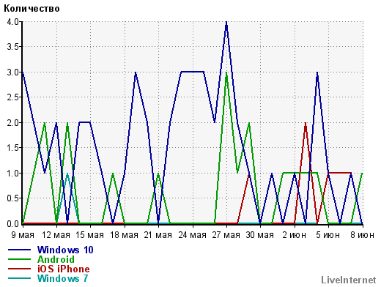381x287 pixels.
Task: Click the 9 мая axis date label
Action: pyautogui.click(x=23, y=235)
